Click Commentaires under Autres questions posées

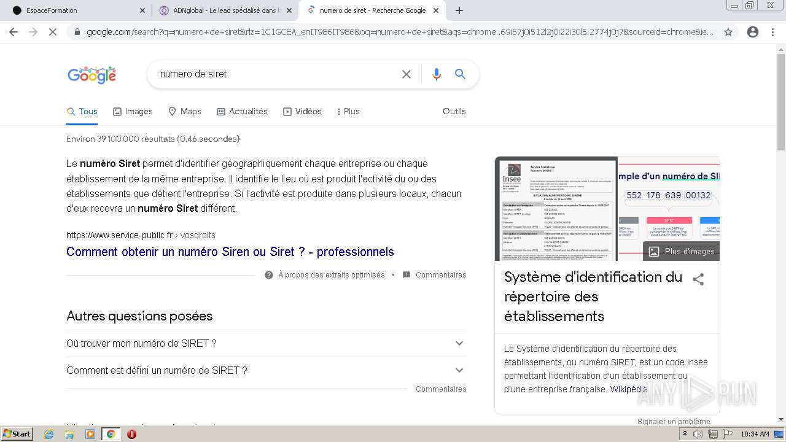click(441, 389)
